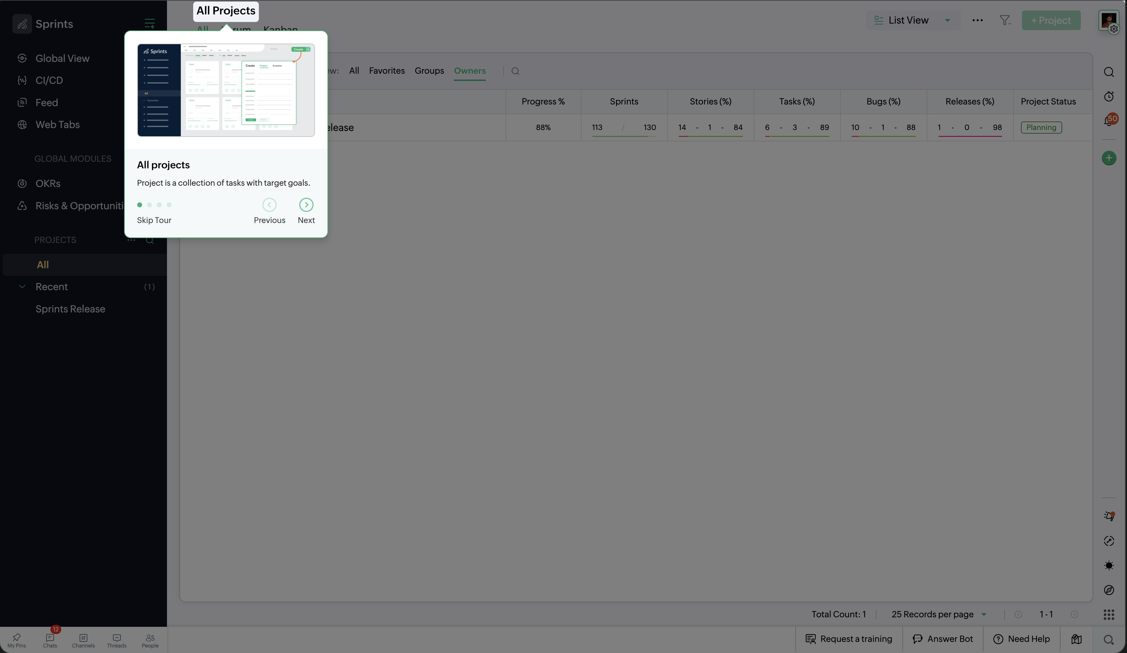The image size is (1127, 653).
Task: Open the filter panel
Action: (1005, 20)
